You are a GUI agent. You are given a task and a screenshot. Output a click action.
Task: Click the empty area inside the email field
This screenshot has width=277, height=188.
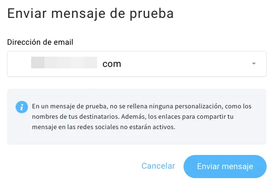(x=185, y=64)
